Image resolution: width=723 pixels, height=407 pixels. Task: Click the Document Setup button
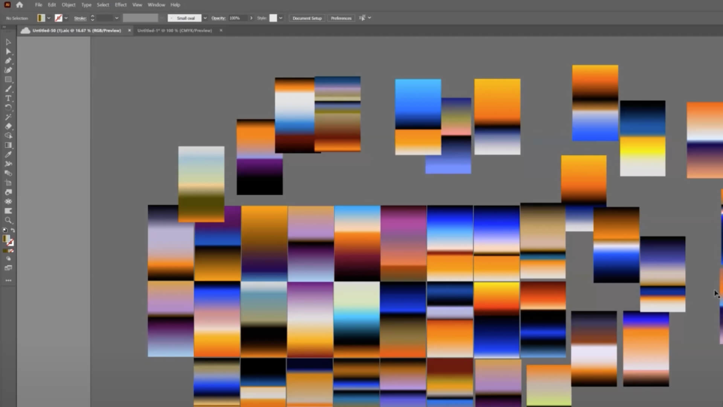(307, 18)
